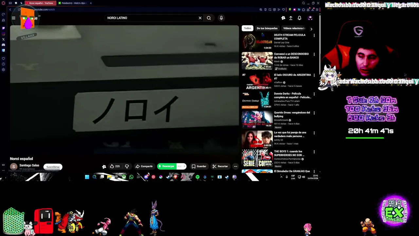Click the Compartir share button
This screenshot has width=419, height=236.
tap(144, 166)
